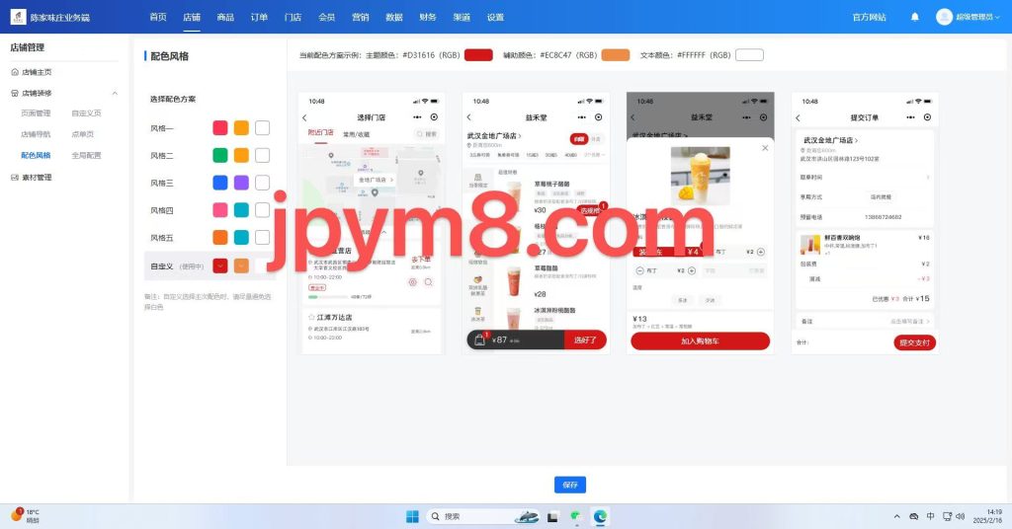Click the cart bag icon in preview
The image size is (1012, 529).
[x=479, y=340]
